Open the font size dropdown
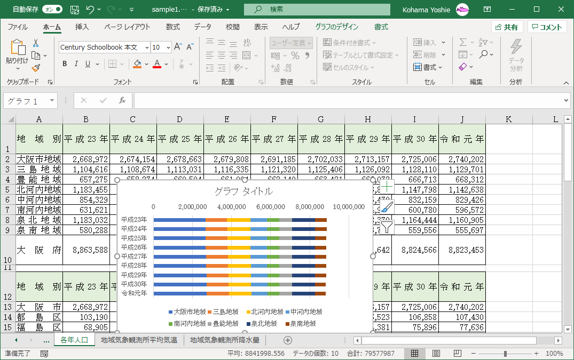Viewport: 574px width, 360px height. [x=169, y=47]
